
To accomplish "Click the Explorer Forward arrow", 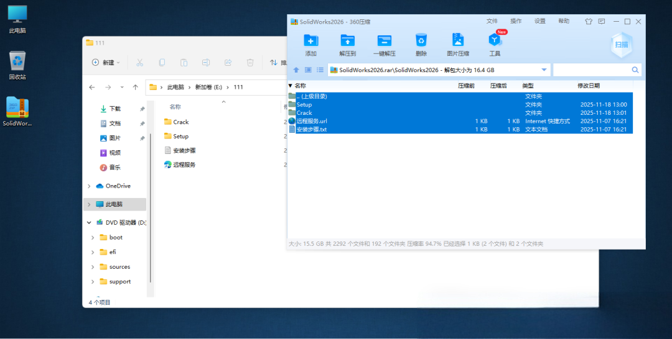I will click(x=108, y=87).
